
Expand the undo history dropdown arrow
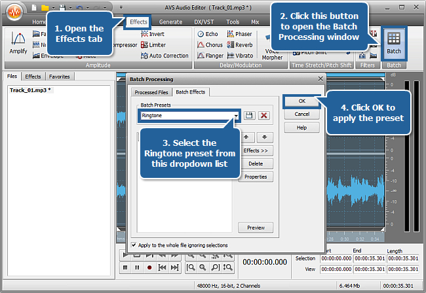(x=87, y=8)
